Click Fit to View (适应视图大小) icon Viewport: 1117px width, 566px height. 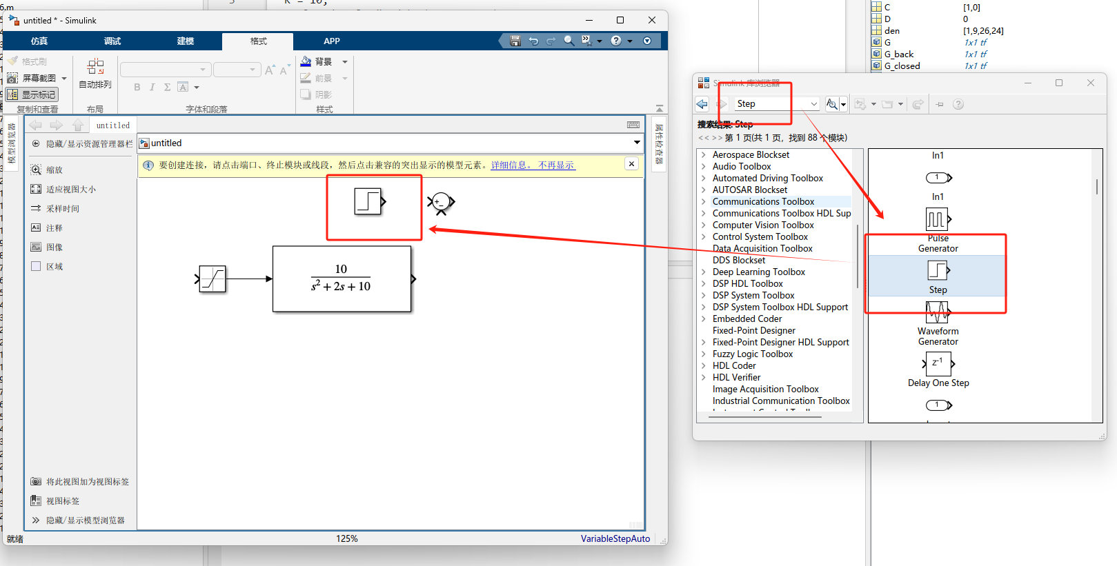(x=37, y=189)
